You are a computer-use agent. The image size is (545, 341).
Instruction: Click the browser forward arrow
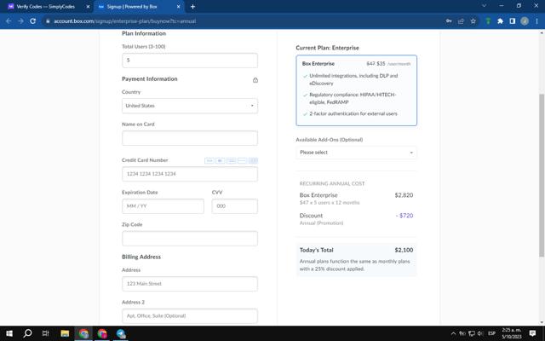click(x=20, y=21)
